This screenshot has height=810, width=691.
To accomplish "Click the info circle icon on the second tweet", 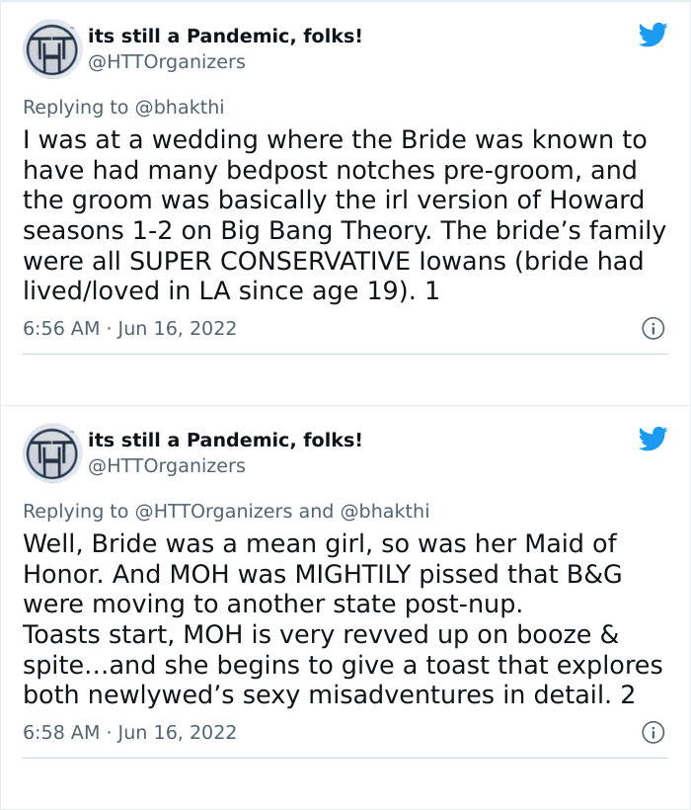I will (655, 733).
